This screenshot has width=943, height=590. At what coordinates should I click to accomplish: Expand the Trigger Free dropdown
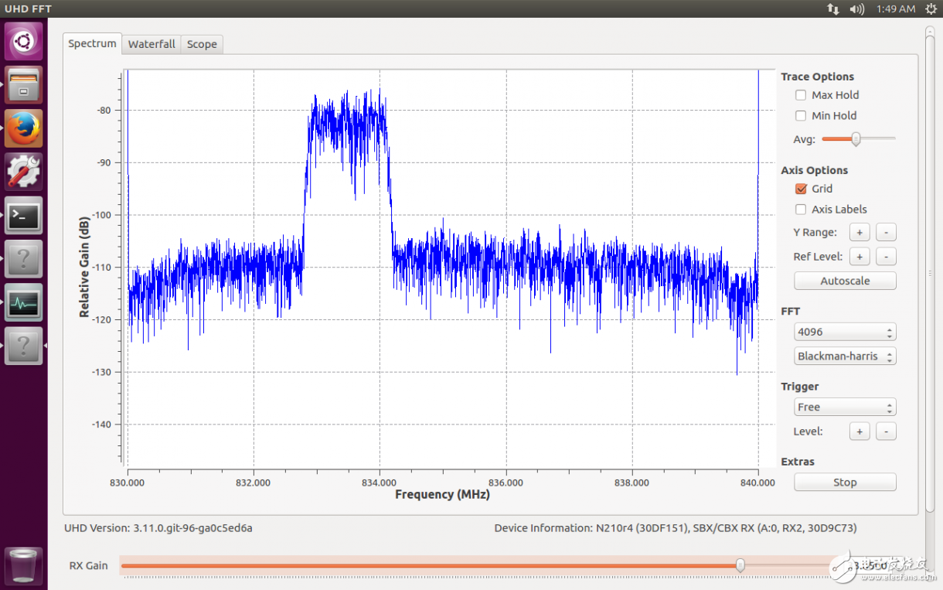(845, 408)
